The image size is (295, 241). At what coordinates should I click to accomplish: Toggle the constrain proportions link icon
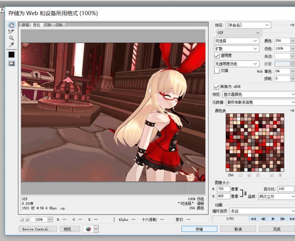[245, 193]
